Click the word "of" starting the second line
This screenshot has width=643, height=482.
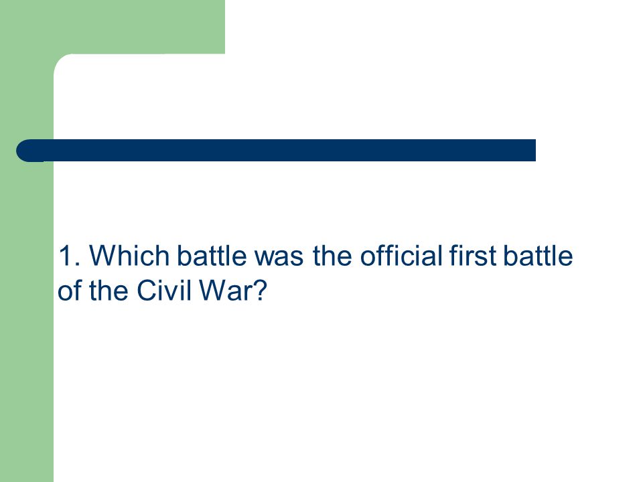tap(70, 291)
